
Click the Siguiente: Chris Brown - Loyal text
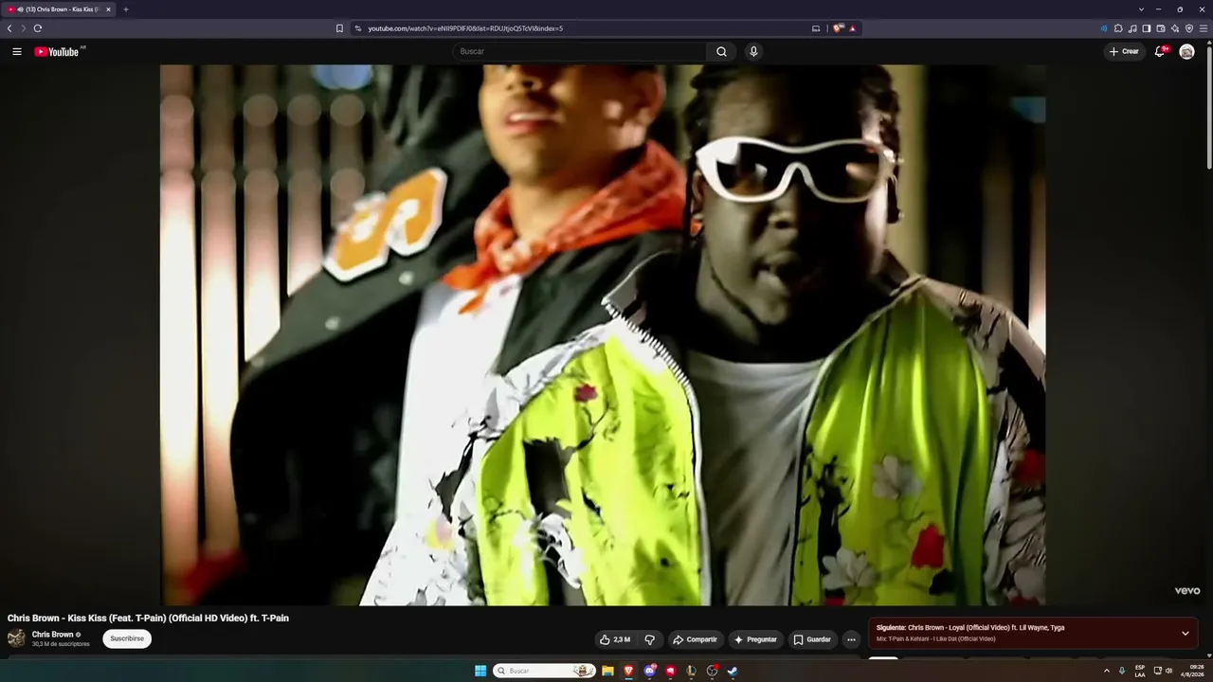(970, 628)
